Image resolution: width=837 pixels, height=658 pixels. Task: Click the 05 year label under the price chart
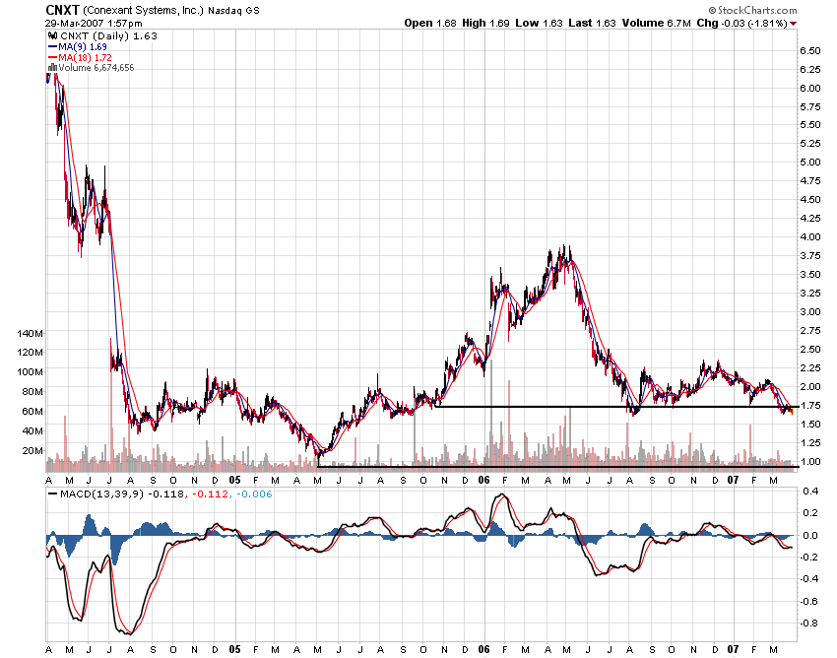coord(235,480)
